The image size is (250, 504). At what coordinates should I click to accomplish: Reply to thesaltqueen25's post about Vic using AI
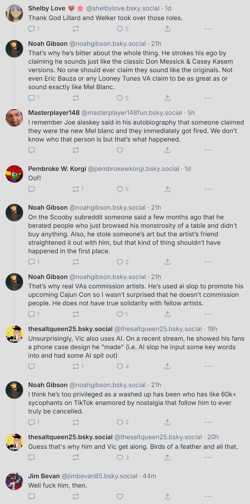(32, 366)
